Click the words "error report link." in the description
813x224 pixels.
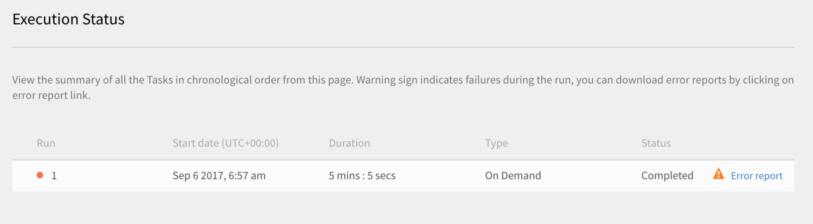(x=51, y=95)
